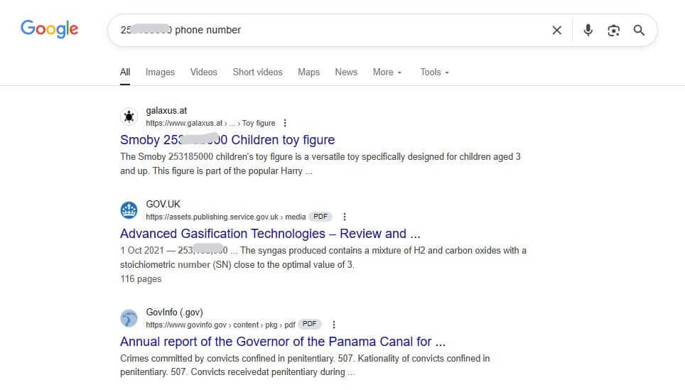Expand the Tools dropdown
Viewport: 685px width, 390px height.
(434, 72)
